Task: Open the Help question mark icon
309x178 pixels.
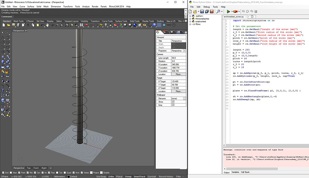Action: click(154, 25)
